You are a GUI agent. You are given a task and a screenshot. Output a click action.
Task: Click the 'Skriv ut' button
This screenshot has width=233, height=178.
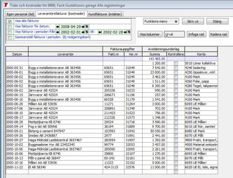[193, 21]
